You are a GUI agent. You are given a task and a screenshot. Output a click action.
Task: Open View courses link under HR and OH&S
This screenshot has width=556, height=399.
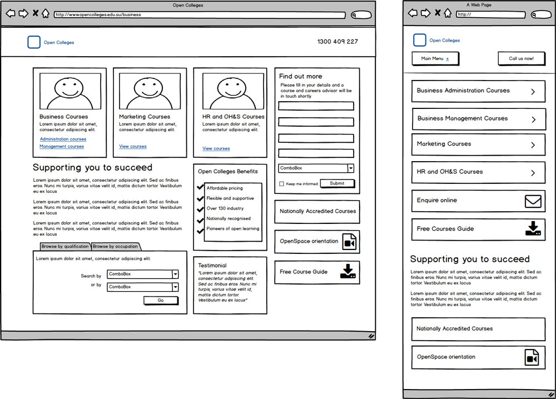click(x=216, y=148)
